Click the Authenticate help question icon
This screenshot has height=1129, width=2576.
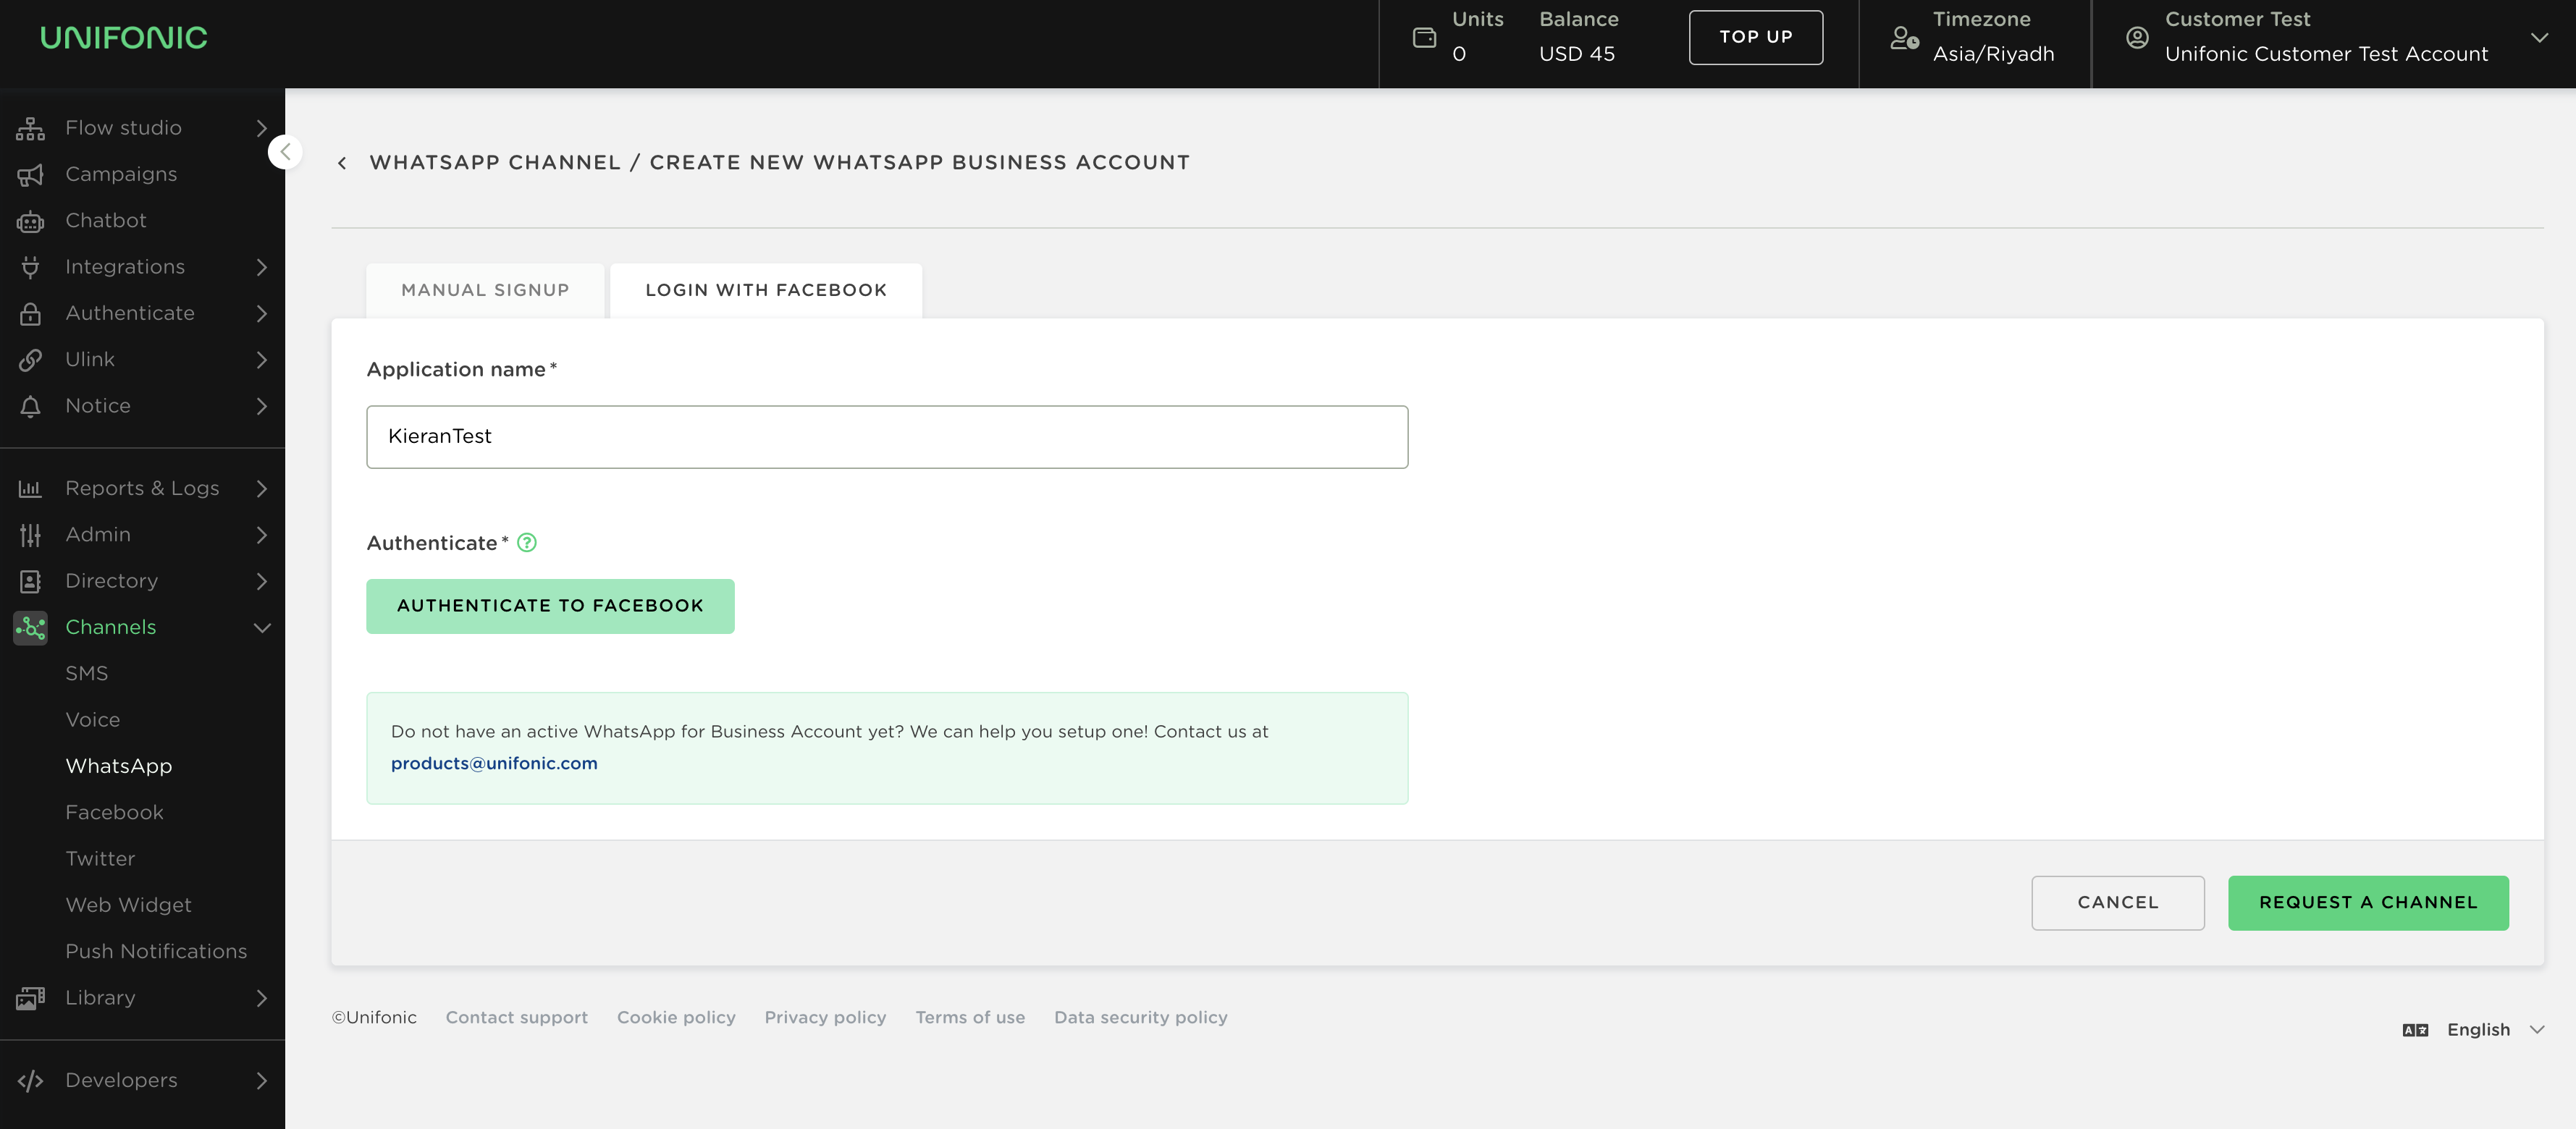coord(527,543)
